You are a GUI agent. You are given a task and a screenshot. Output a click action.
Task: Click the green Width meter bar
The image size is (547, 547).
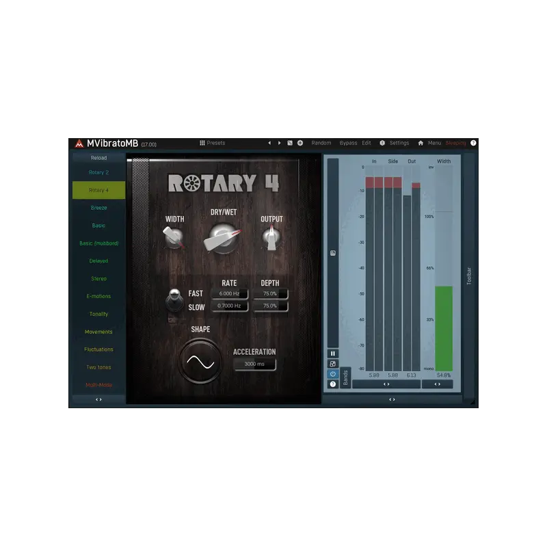444,328
